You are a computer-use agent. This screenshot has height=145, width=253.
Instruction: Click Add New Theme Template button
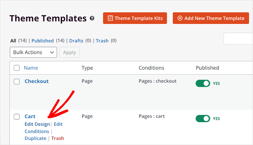click(211, 18)
